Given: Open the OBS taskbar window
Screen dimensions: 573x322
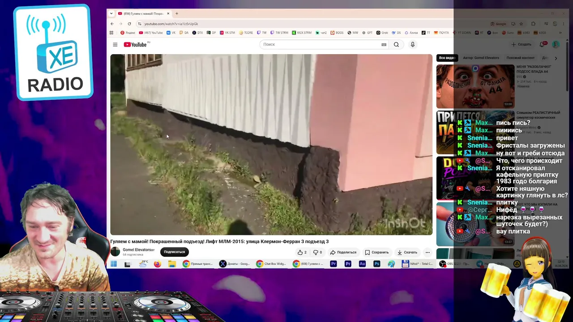Looking at the screenshot, I should click(x=455, y=264).
